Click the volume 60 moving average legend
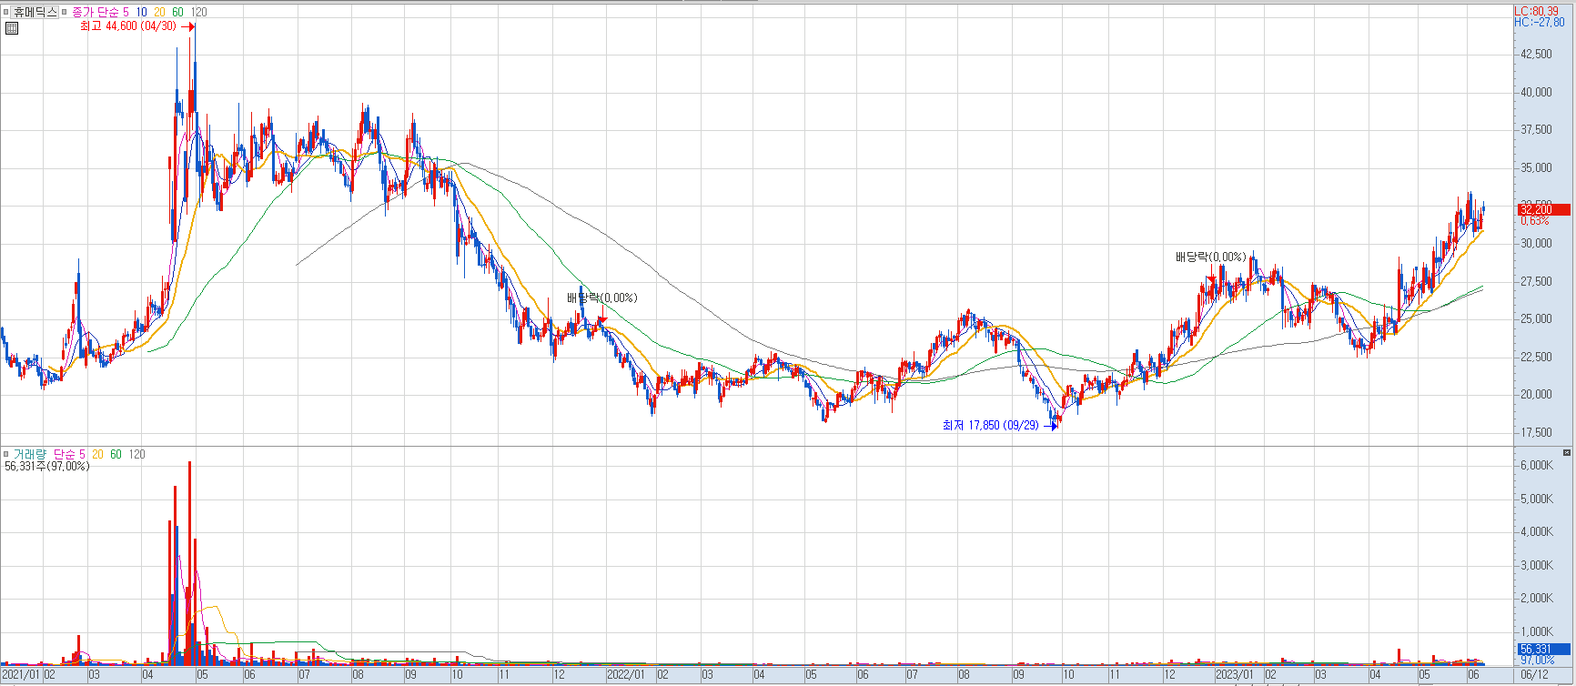The height and width of the screenshot is (686, 1576). 116,454
